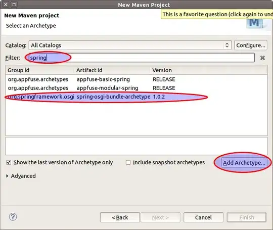Maximize the New Maven Project window

[x=14, y=5]
